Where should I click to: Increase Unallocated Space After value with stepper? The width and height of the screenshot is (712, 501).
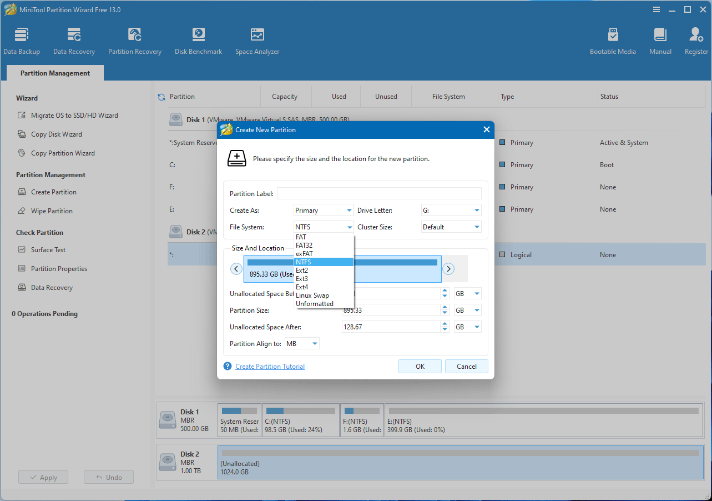point(445,324)
